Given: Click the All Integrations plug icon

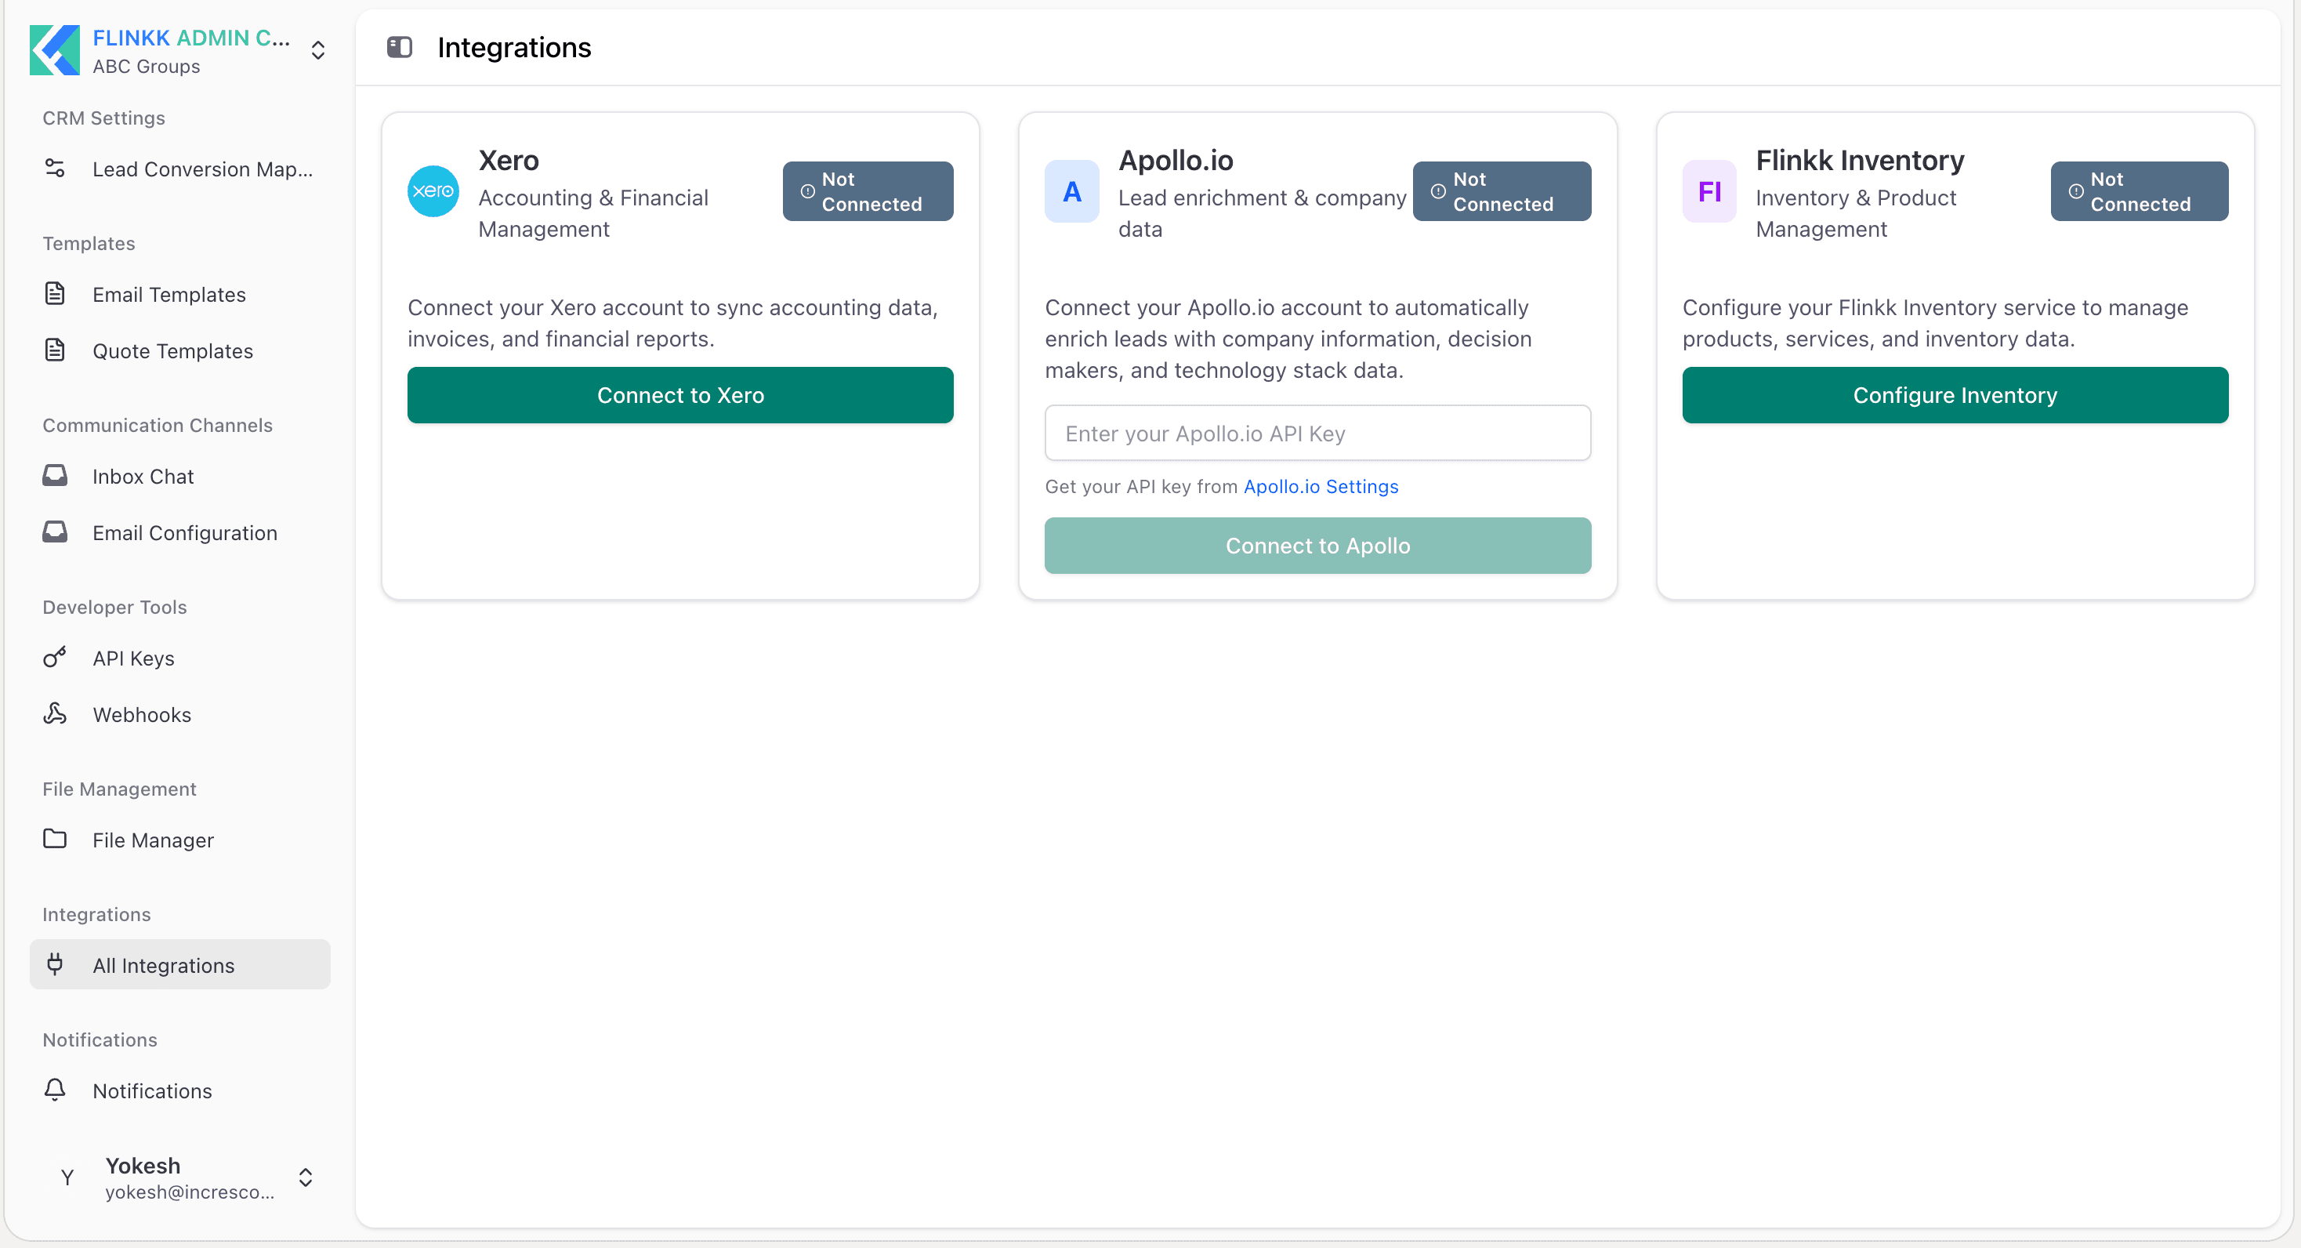Looking at the screenshot, I should pyautogui.click(x=55, y=964).
